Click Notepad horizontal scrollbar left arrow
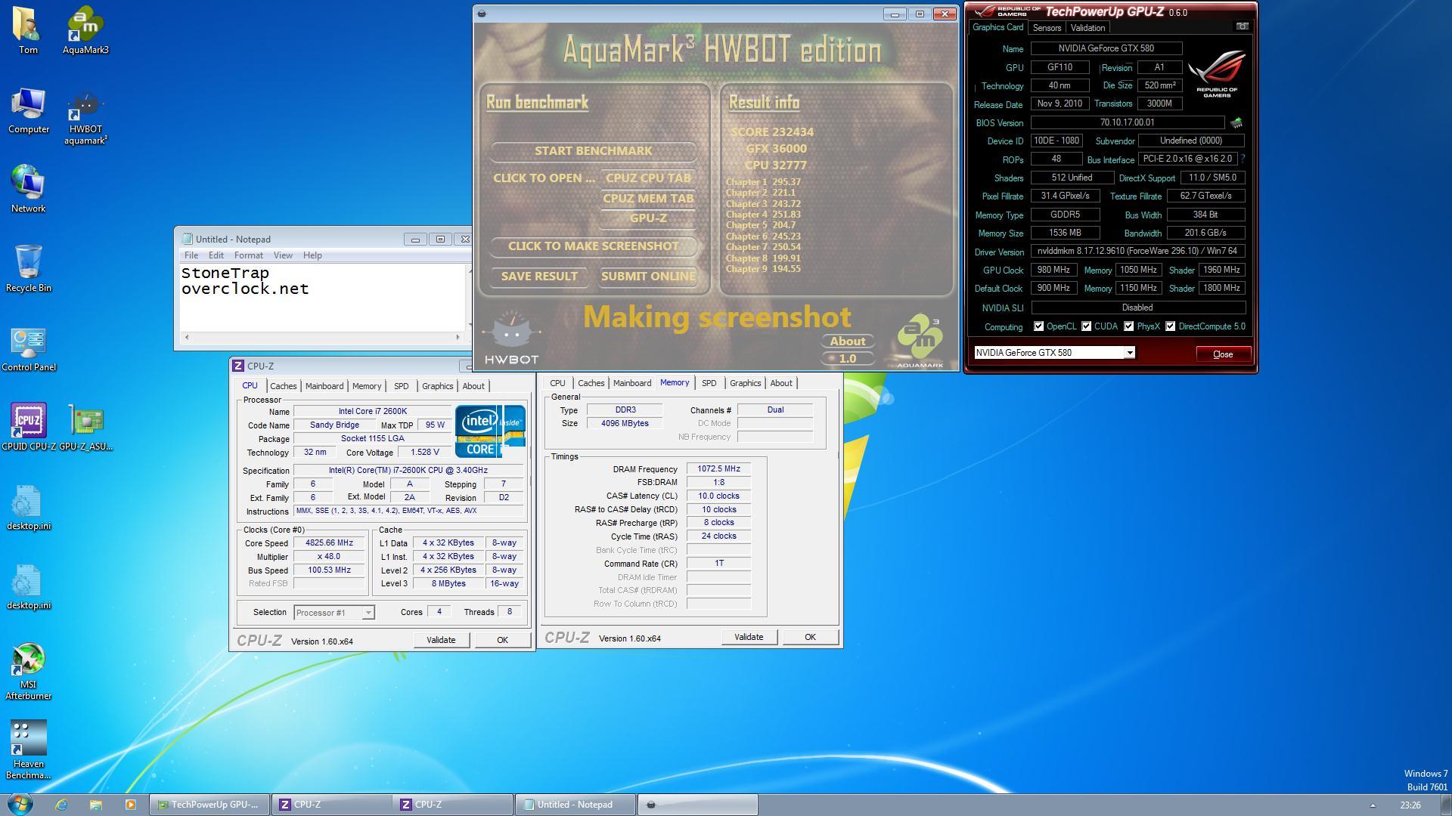The width and height of the screenshot is (1452, 816). [x=187, y=337]
